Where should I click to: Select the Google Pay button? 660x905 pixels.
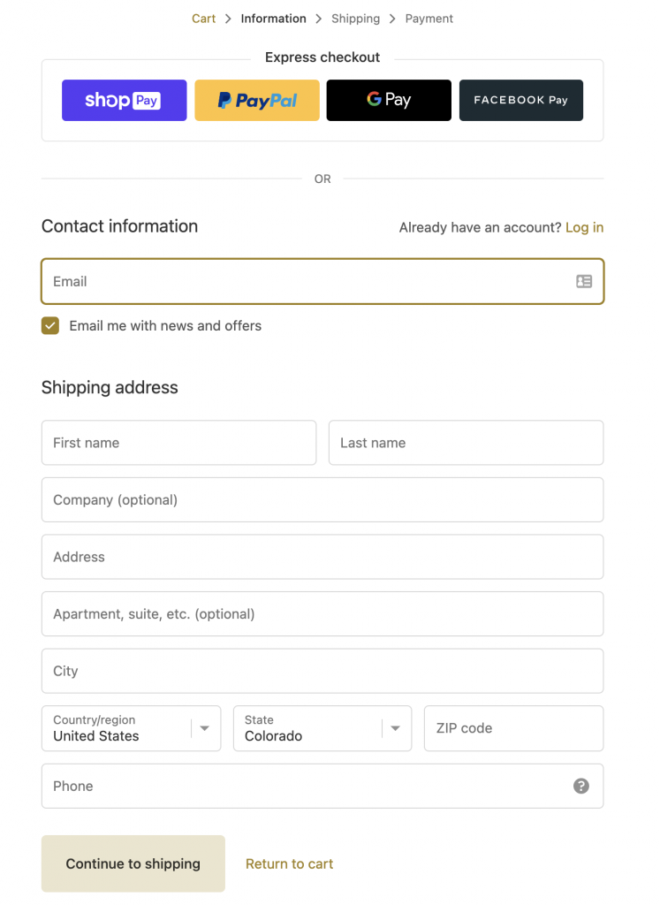tap(389, 100)
